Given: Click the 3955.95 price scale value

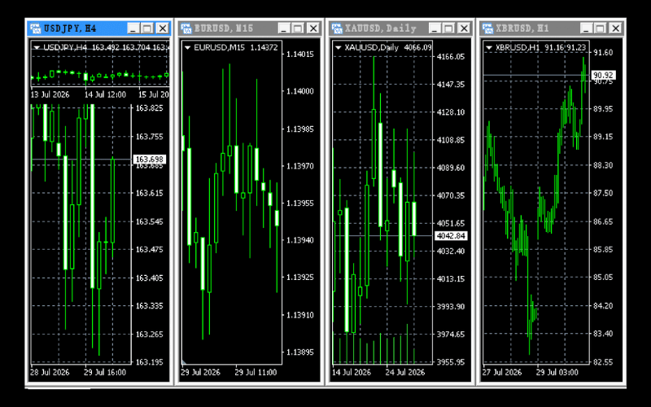Looking at the screenshot, I should [451, 362].
